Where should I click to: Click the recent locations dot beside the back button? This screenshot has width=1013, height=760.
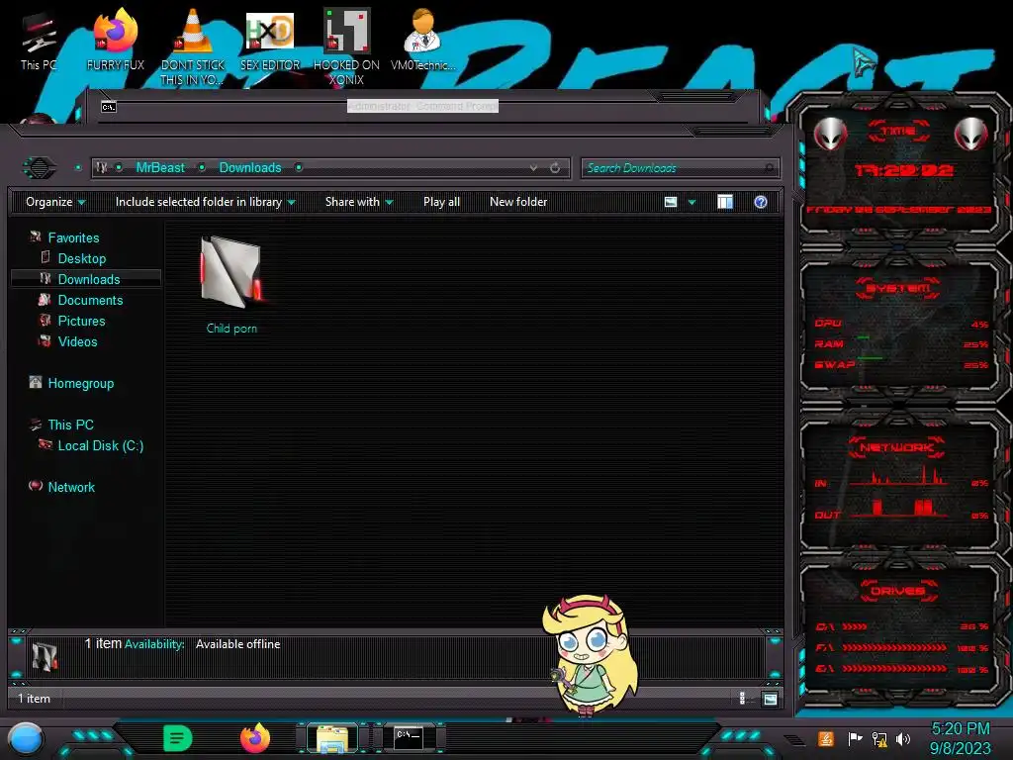point(78,168)
